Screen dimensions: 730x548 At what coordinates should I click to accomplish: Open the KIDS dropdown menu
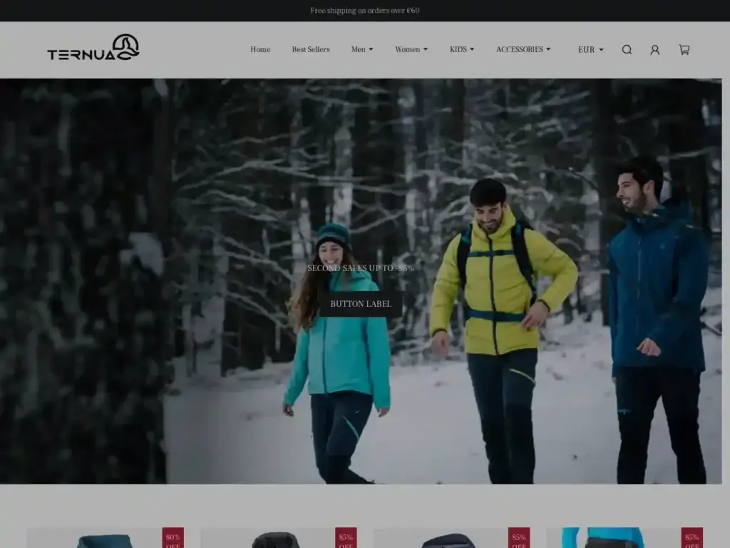461,50
